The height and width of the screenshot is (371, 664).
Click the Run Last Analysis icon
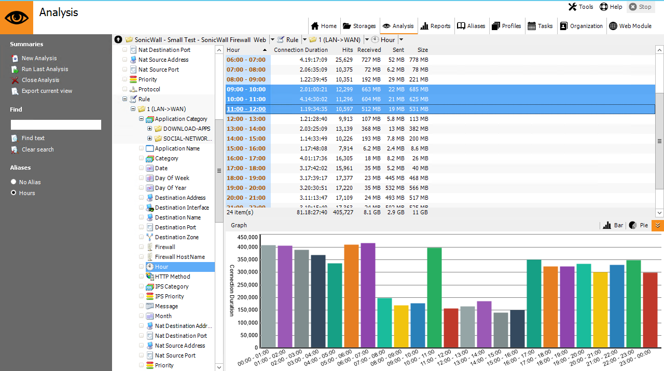point(15,69)
